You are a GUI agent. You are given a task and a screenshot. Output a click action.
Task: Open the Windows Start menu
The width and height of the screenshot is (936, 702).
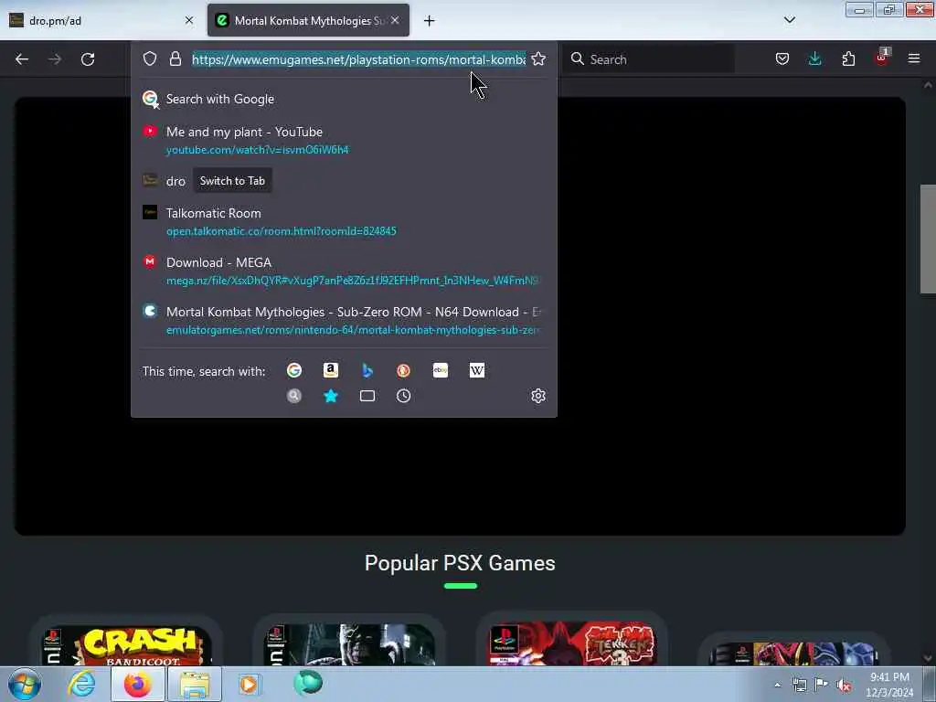[24, 684]
